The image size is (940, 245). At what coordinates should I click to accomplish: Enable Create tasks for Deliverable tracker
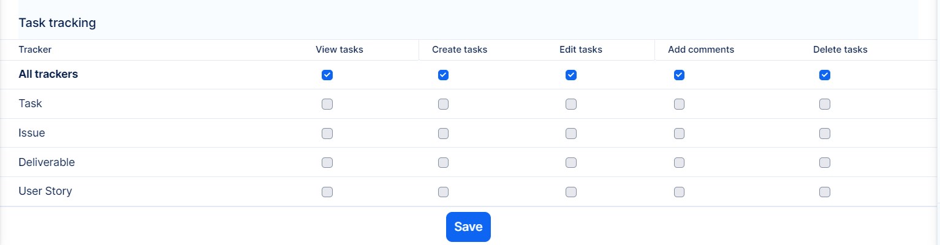(x=443, y=162)
